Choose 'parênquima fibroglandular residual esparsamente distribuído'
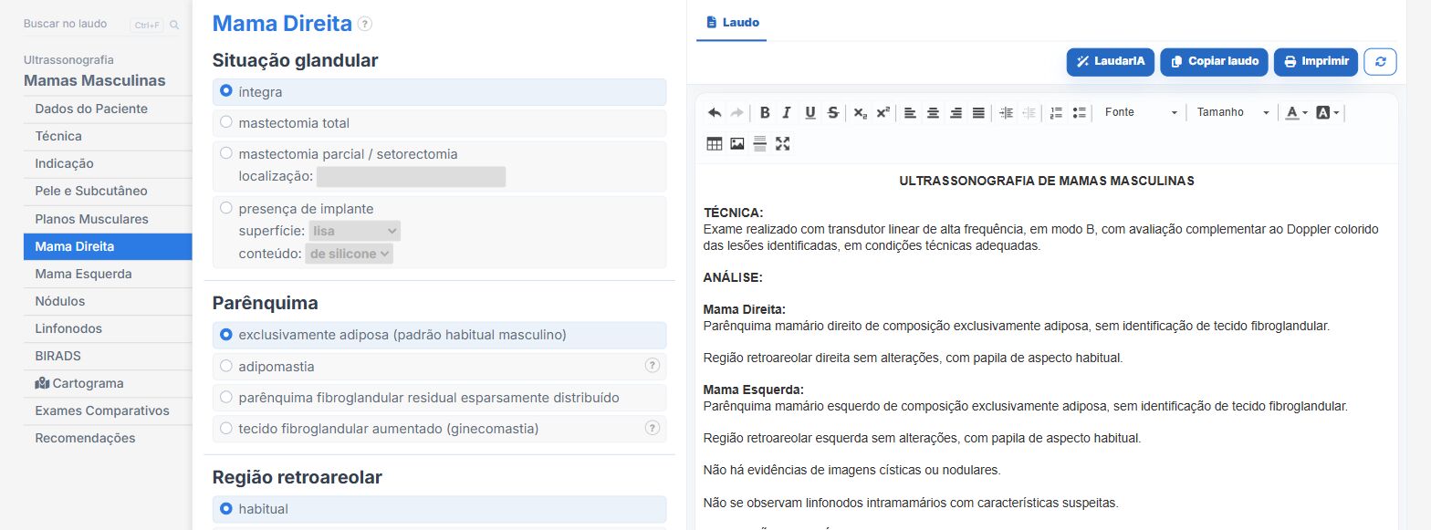Image resolution: width=1431 pixels, height=530 pixels. coord(226,397)
